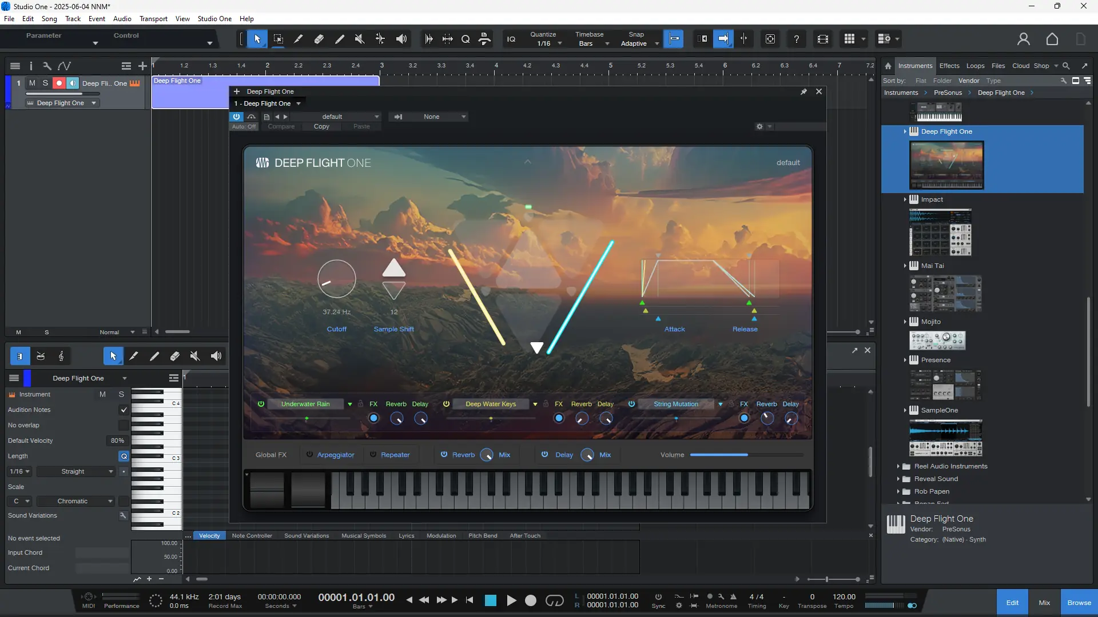The image size is (1098, 617).
Task: Enable the Arpeggiator in Global FX
Action: [x=309, y=455]
